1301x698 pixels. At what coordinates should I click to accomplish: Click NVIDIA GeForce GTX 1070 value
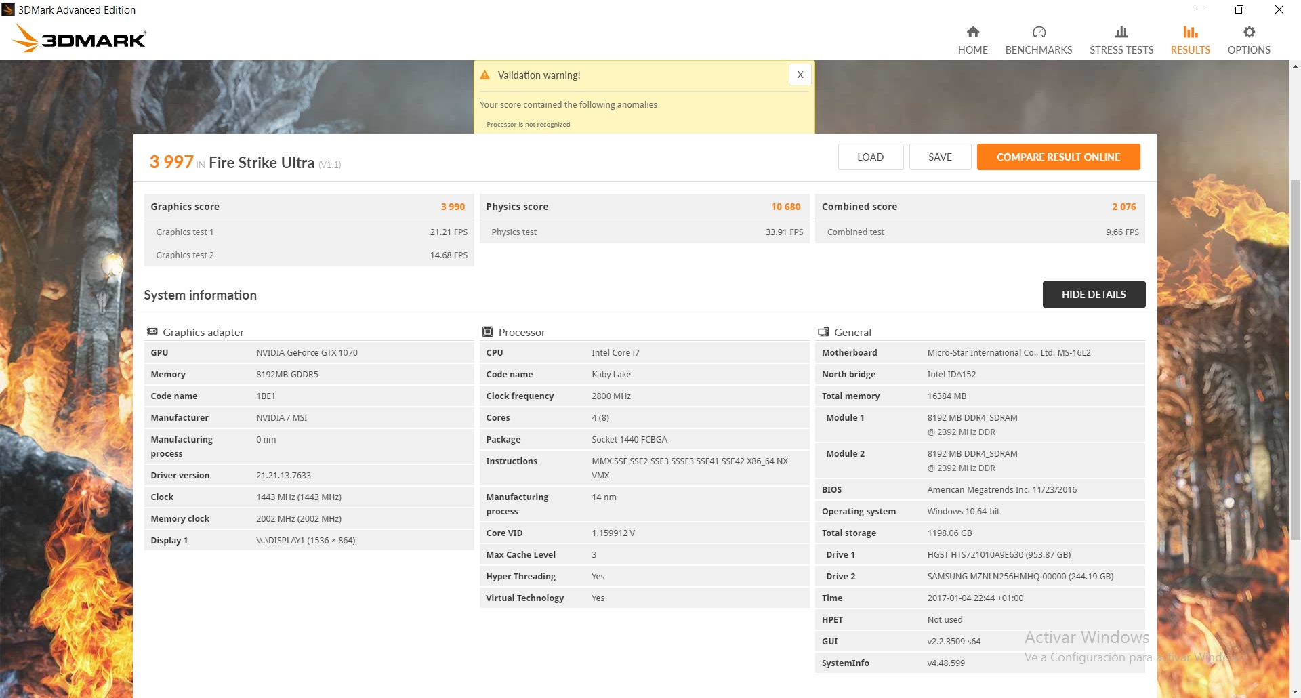[x=307, y=352]
